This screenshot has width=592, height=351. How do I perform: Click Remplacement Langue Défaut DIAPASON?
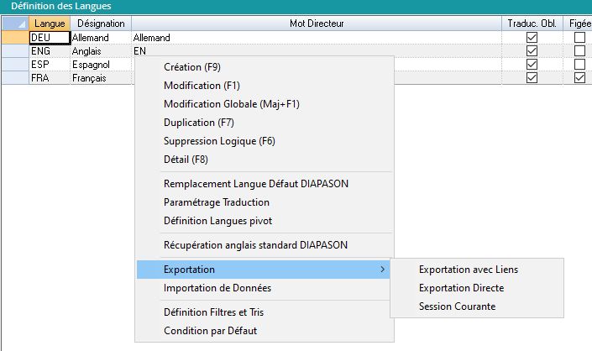pos(255,184)
